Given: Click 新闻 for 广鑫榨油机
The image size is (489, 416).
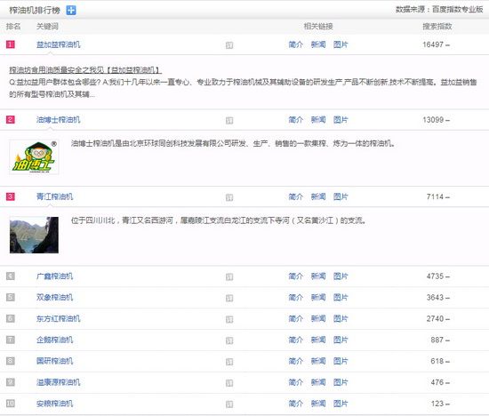Looking at the screenshot, I should [x=318, y=276].
